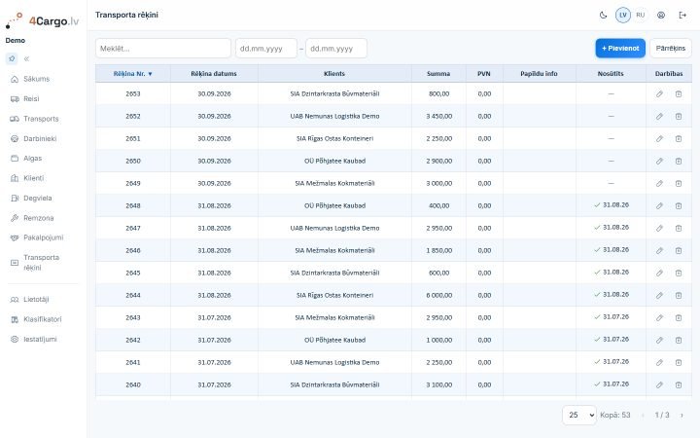Viewport: 700px width, 438px height.
Task: Click sent date 31.08.26 in row 2648
Action: click(612, 205)
